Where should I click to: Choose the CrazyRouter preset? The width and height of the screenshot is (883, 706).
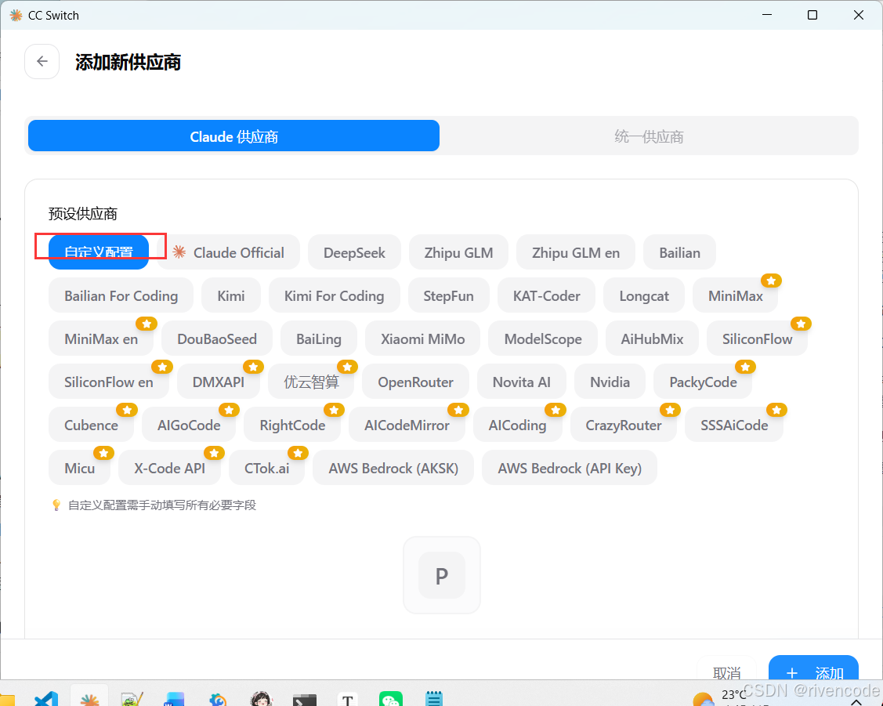624,425
